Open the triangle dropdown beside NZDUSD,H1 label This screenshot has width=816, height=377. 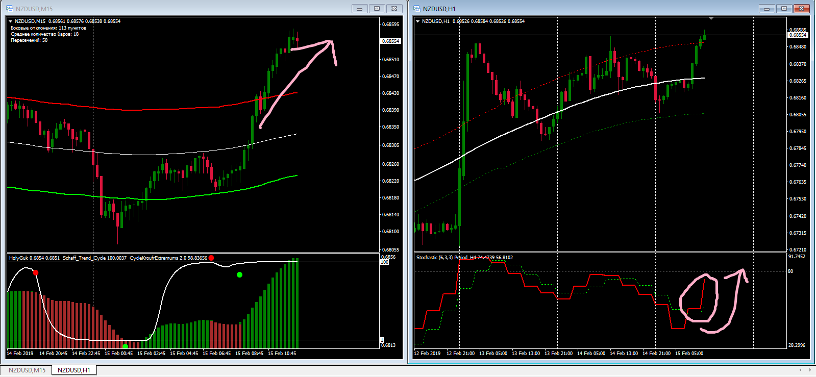click(418, 21)
